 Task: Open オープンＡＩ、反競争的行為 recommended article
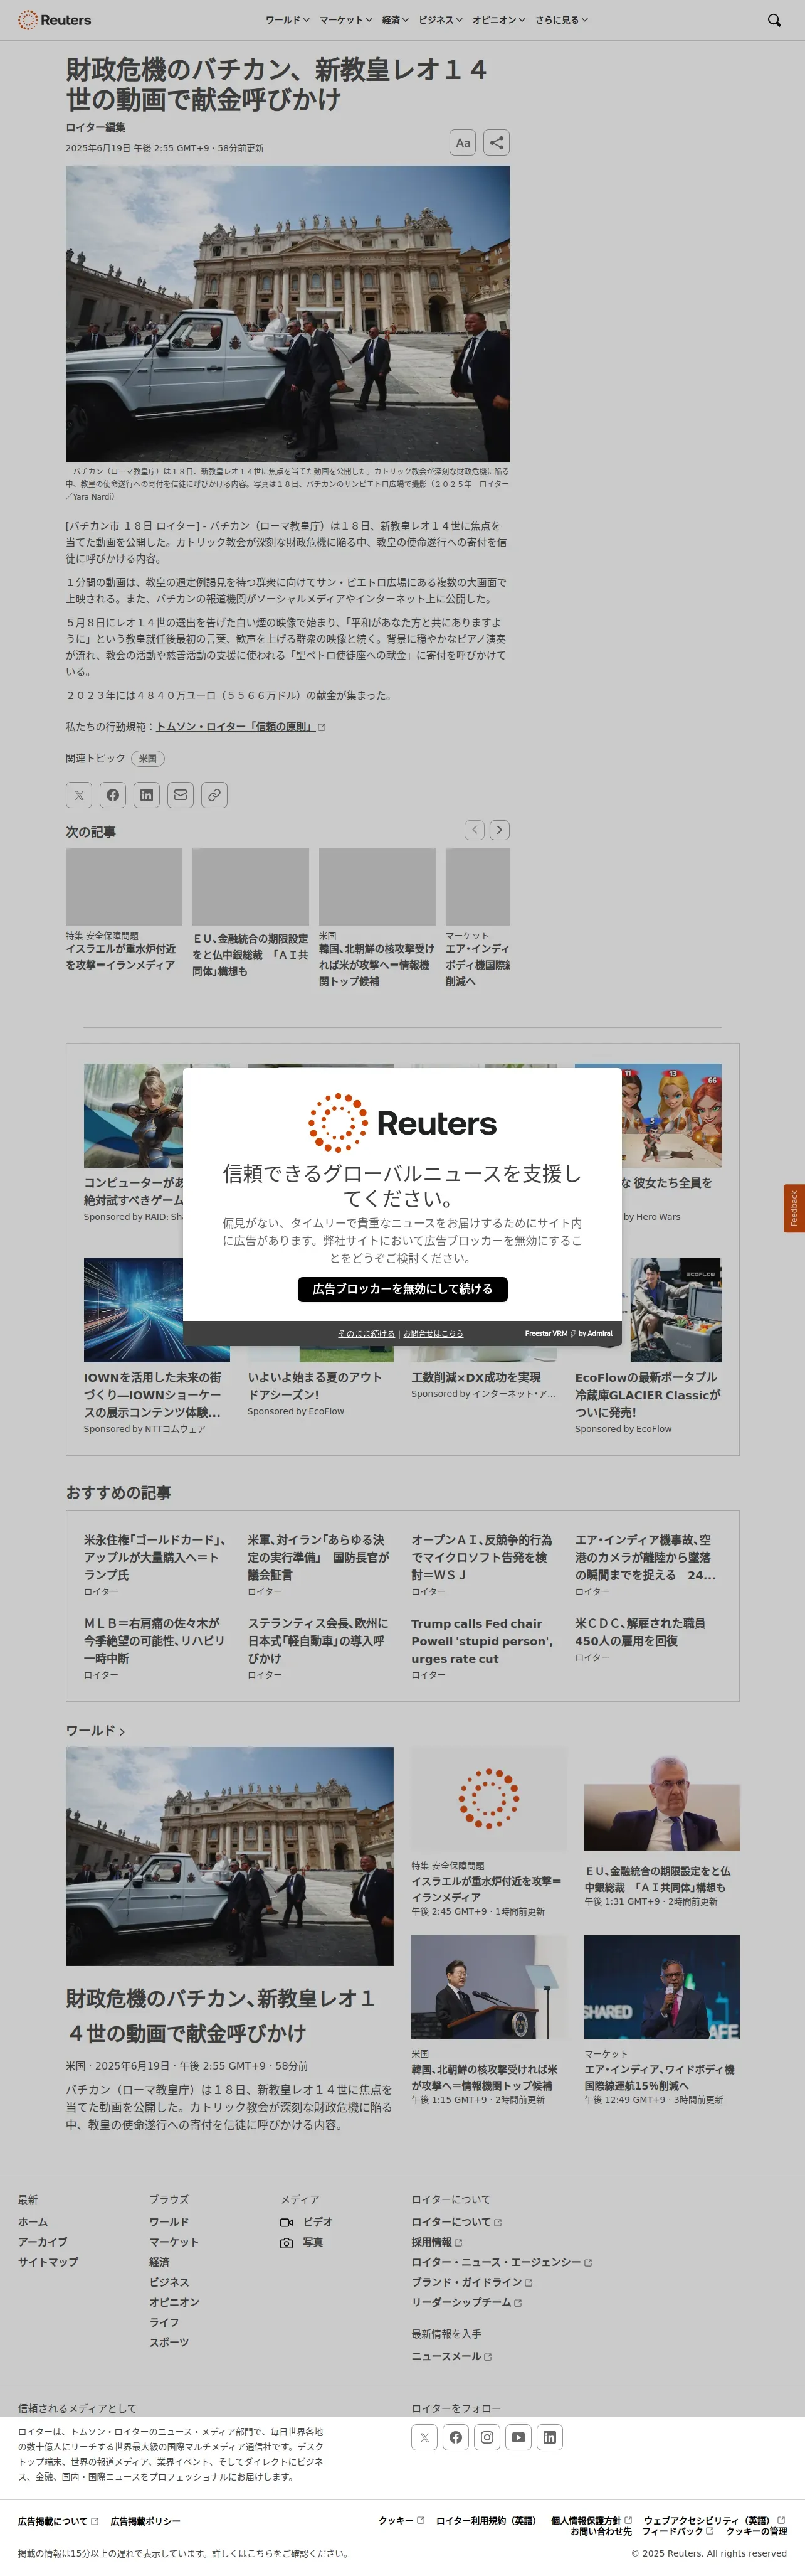[x=483, y=1557]
